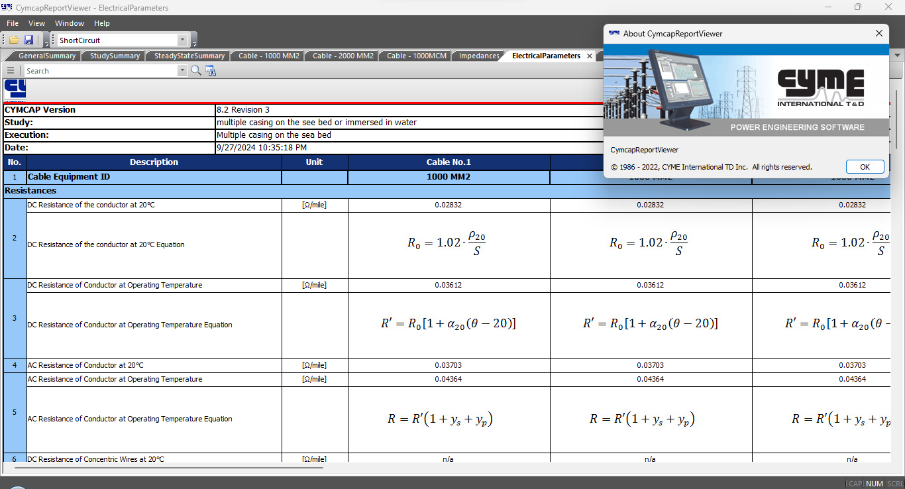Select 0.03703 in the Cable No.1 column
This screenshot has width=905, height=489.
[449, 366]
